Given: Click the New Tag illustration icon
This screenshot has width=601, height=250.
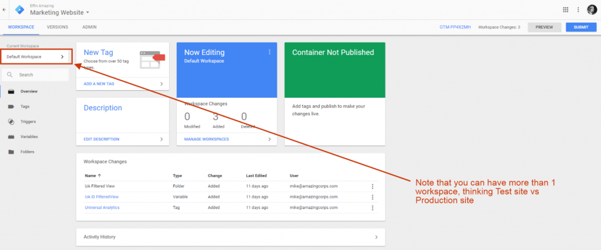Looking at the screenshot, I should point(152,60).
